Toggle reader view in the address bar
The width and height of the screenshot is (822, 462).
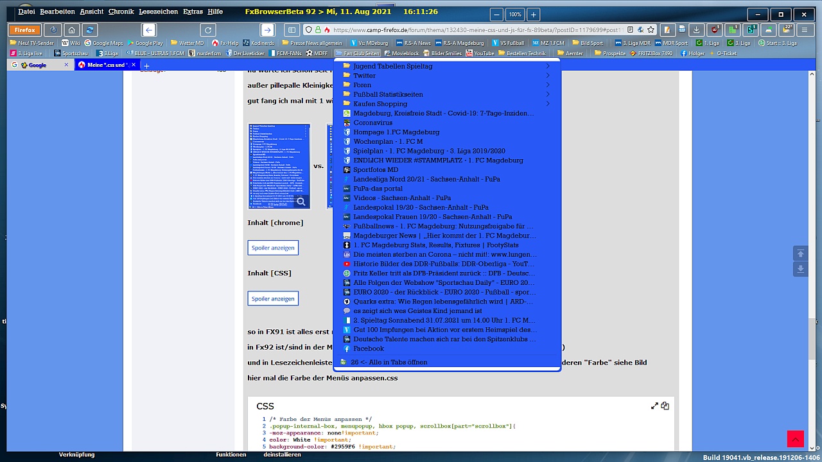(631, 30)
